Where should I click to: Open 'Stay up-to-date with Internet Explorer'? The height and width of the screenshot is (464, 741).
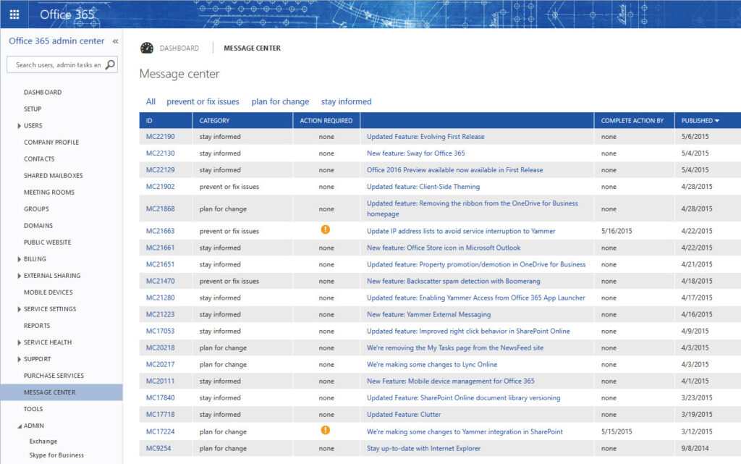(423, 448)
